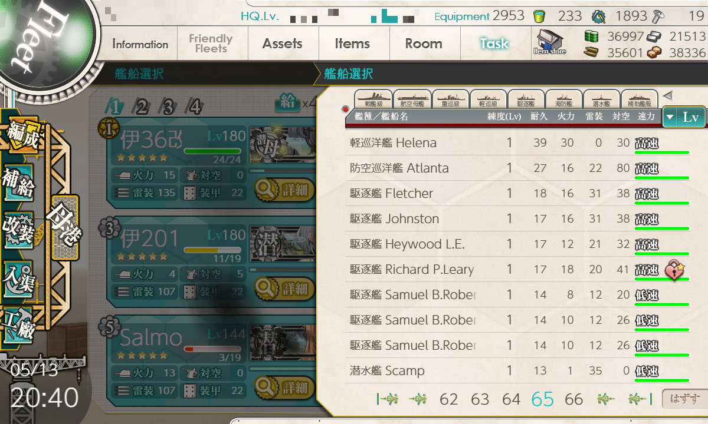
Task: Open 詳細 details for 伊201
Action: pyautogui.click(x=283, y=289)
